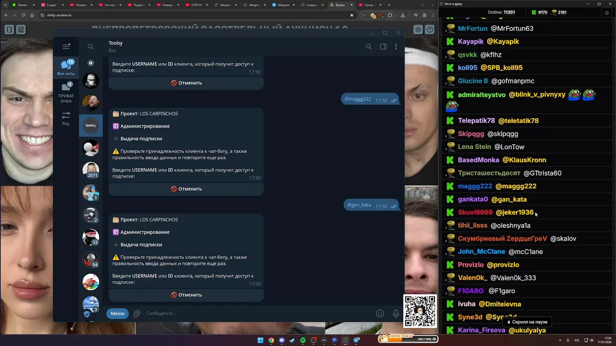Switch to the 'image' browser tab
This screenshot has height=346, width=616.
pos(312,5)
